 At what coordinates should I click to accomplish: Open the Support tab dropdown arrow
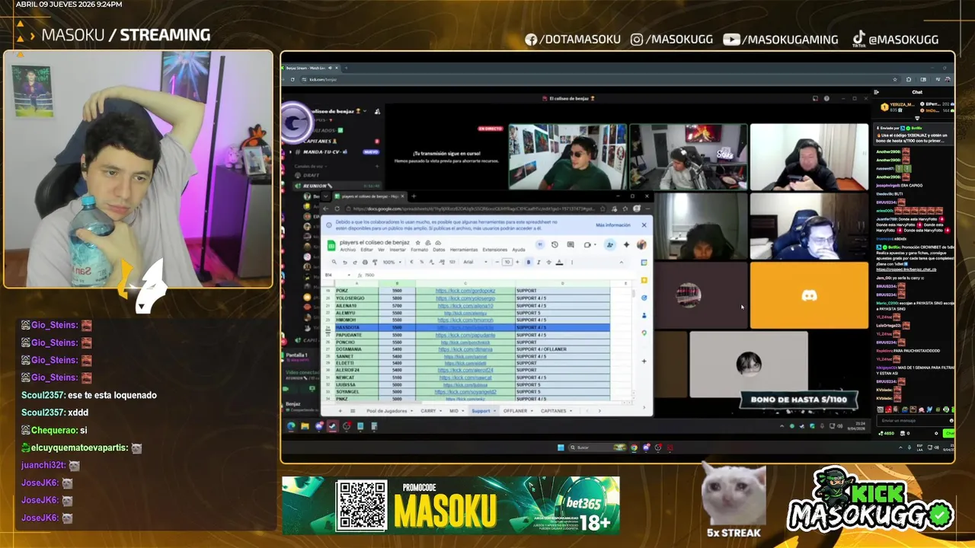(x=494, y=411)
